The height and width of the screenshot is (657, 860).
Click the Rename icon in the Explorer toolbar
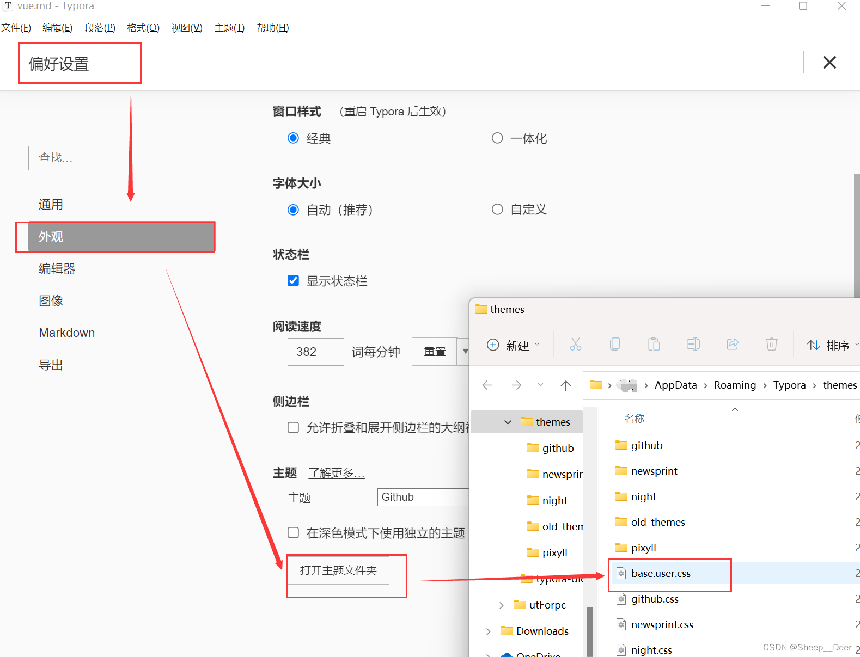click(x=693, y=344)
